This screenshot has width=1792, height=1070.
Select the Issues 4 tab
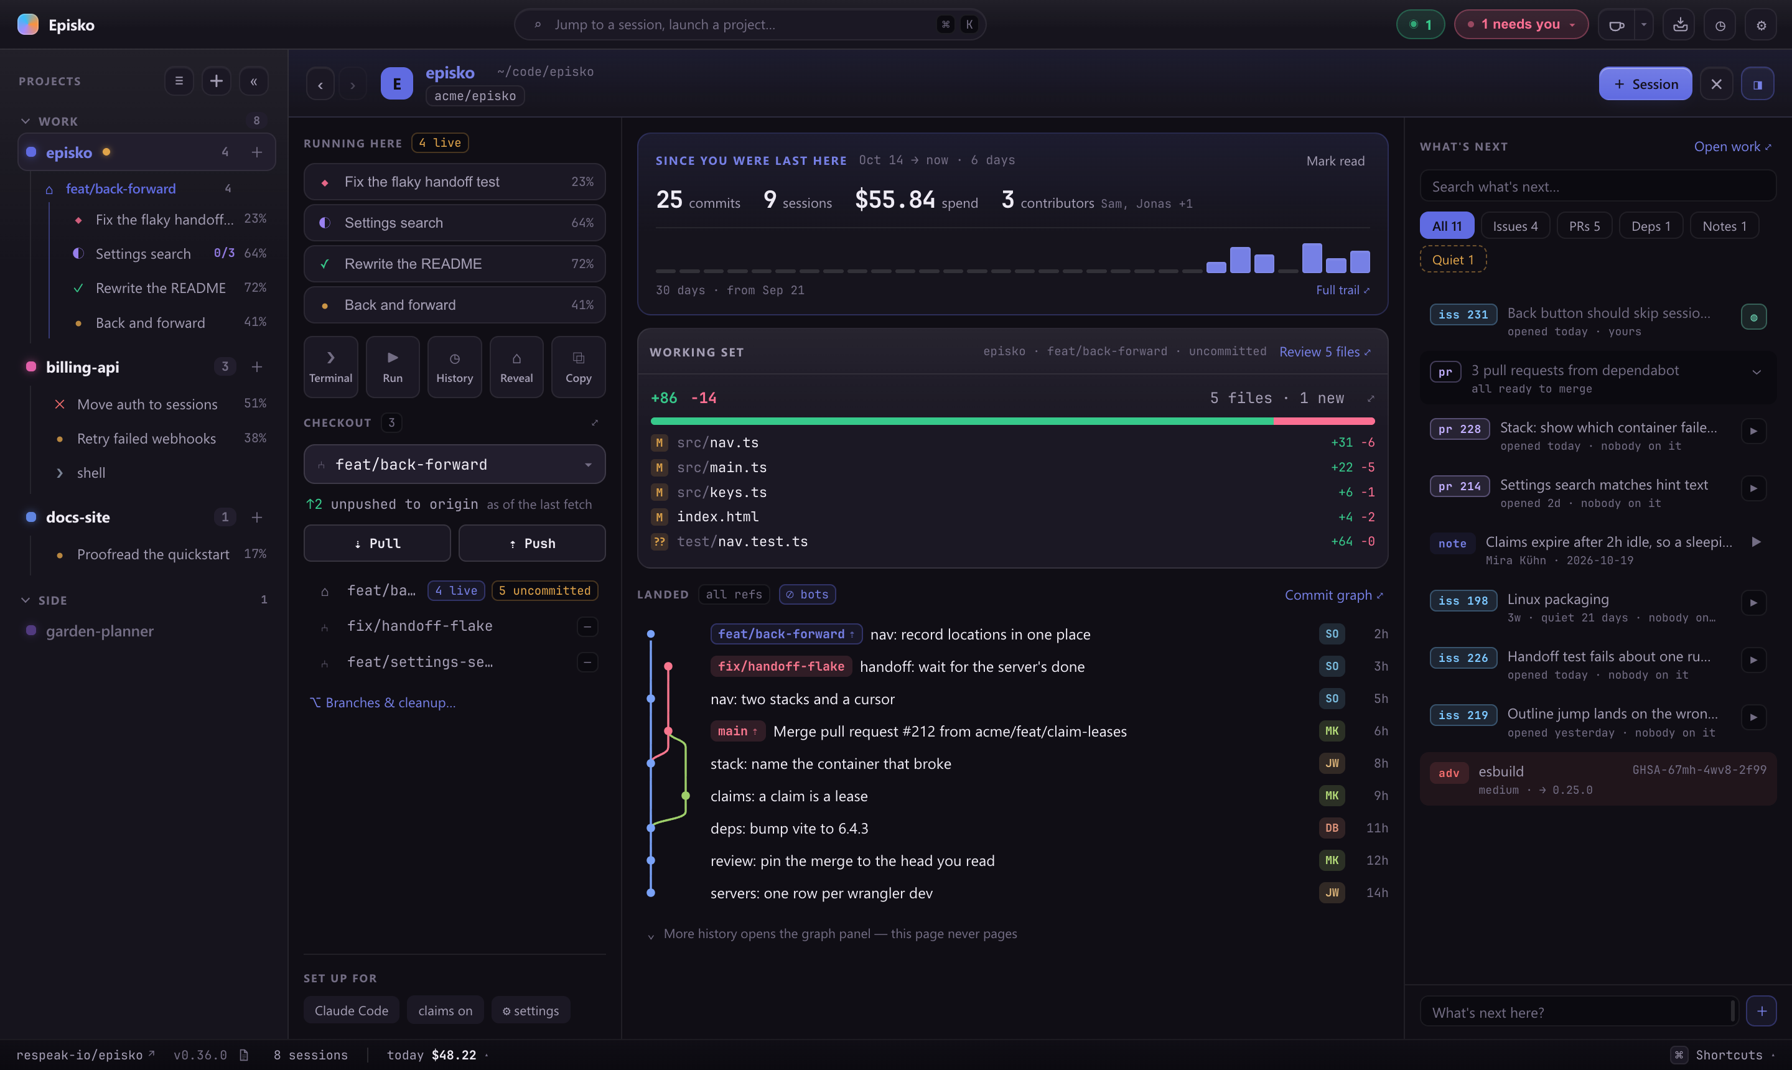pos(1515,226)
